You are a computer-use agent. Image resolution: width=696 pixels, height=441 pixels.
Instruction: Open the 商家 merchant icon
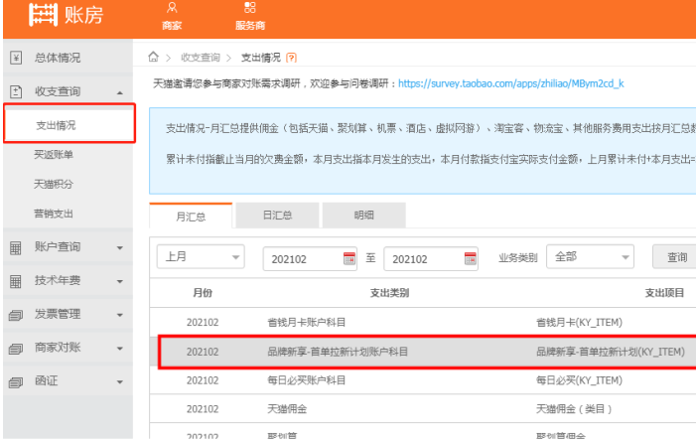[172, 8]
